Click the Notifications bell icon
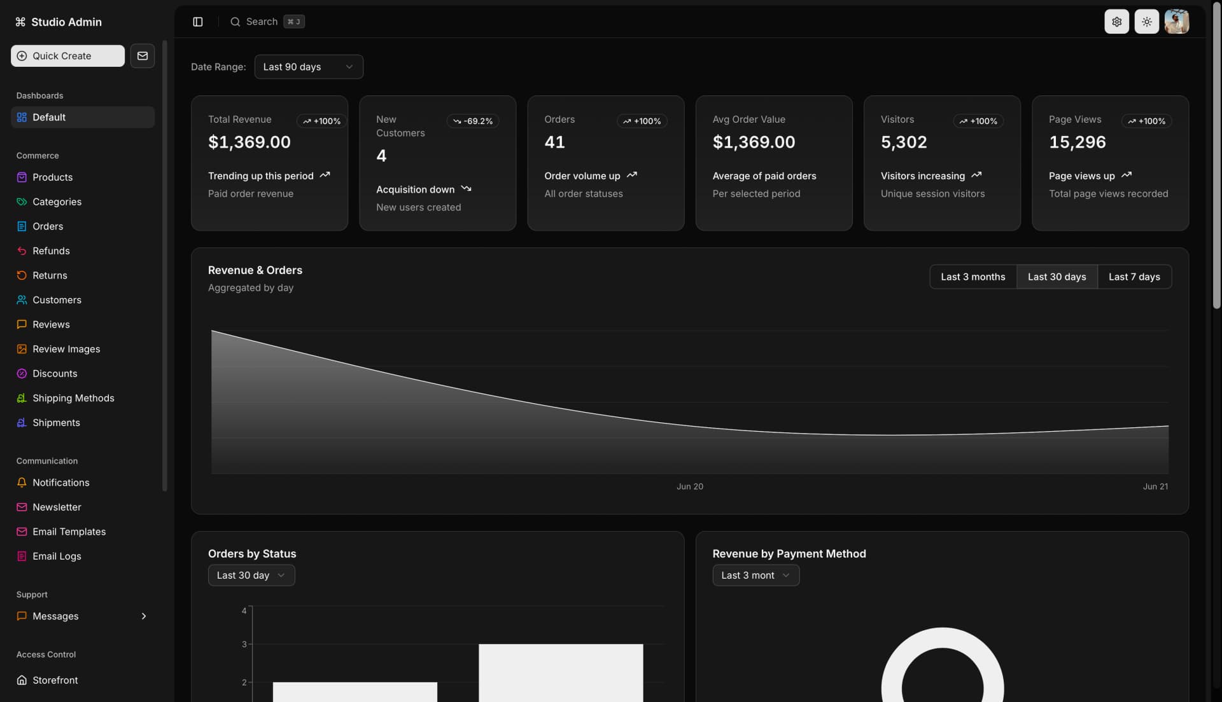The width and height of the screenshot is (1222, 702). (22, 483)
